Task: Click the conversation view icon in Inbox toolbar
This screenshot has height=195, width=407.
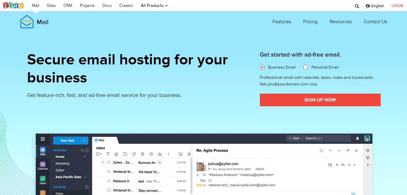Action: click(x=180, y=154)
